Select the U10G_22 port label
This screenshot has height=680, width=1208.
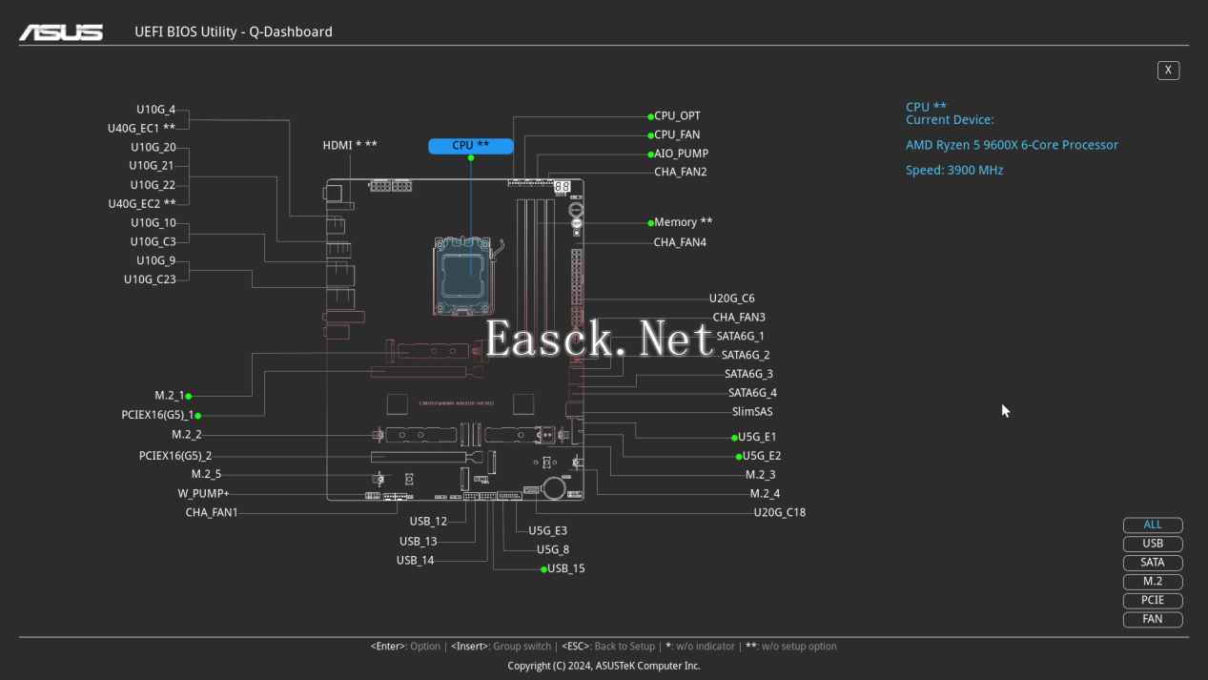(x=153, y=185)
